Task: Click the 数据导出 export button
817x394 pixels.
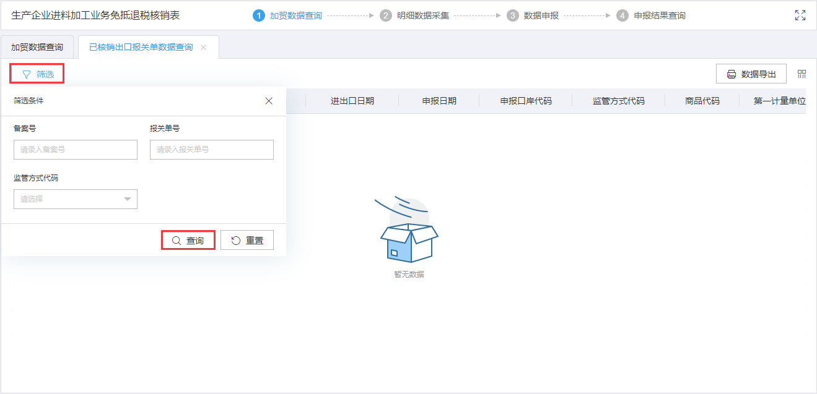Action: point(751,74)
